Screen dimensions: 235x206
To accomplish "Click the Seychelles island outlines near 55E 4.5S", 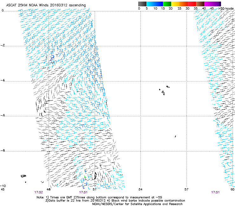I will (164, 91).
